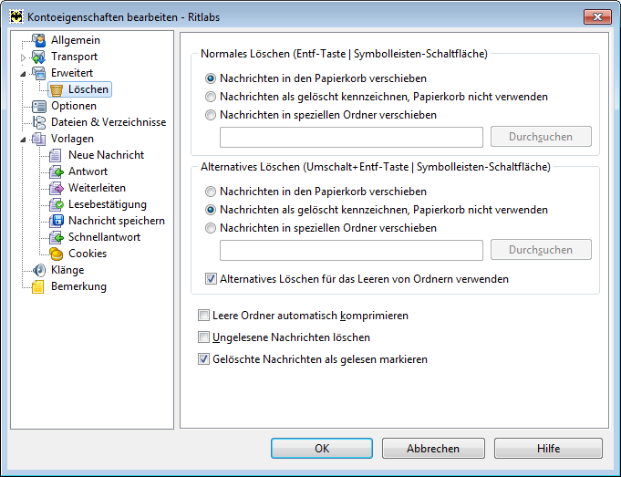Click the Optionen icon
The width and height of the screenshot is (621, 477).
(39, 106)
